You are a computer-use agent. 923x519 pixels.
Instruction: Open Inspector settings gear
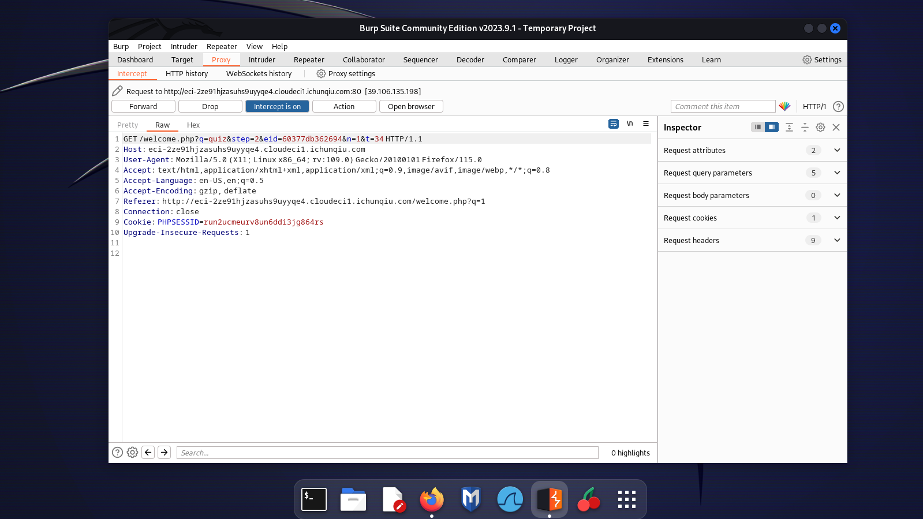coord(820,128)
